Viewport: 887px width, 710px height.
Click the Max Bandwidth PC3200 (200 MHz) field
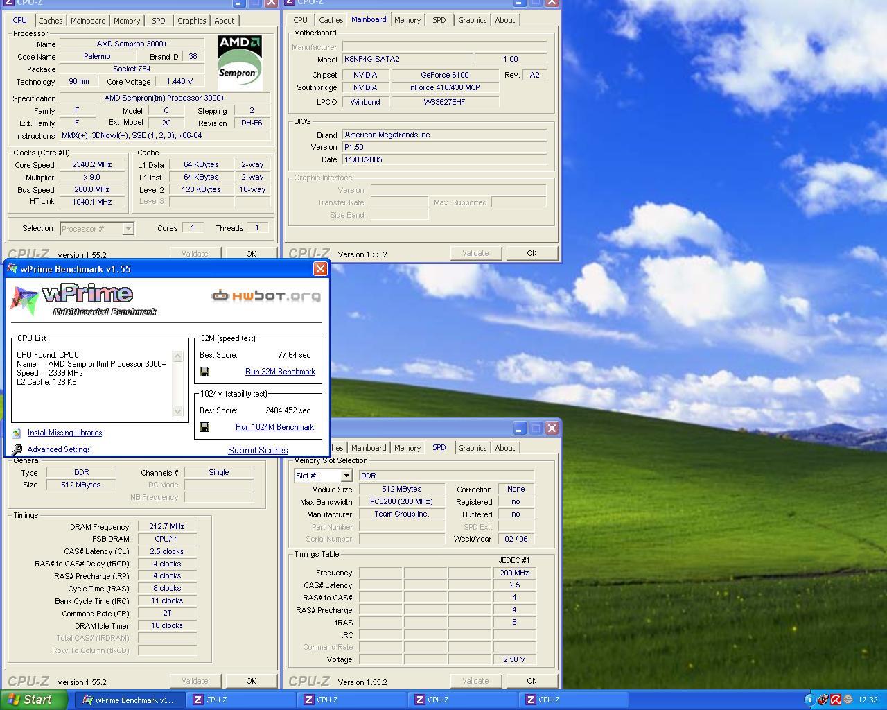coord(401,502)
